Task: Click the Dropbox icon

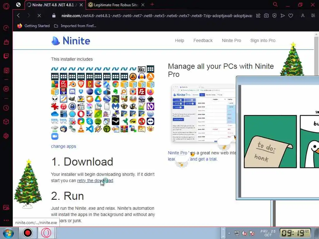Action: [x=81, y=92]
